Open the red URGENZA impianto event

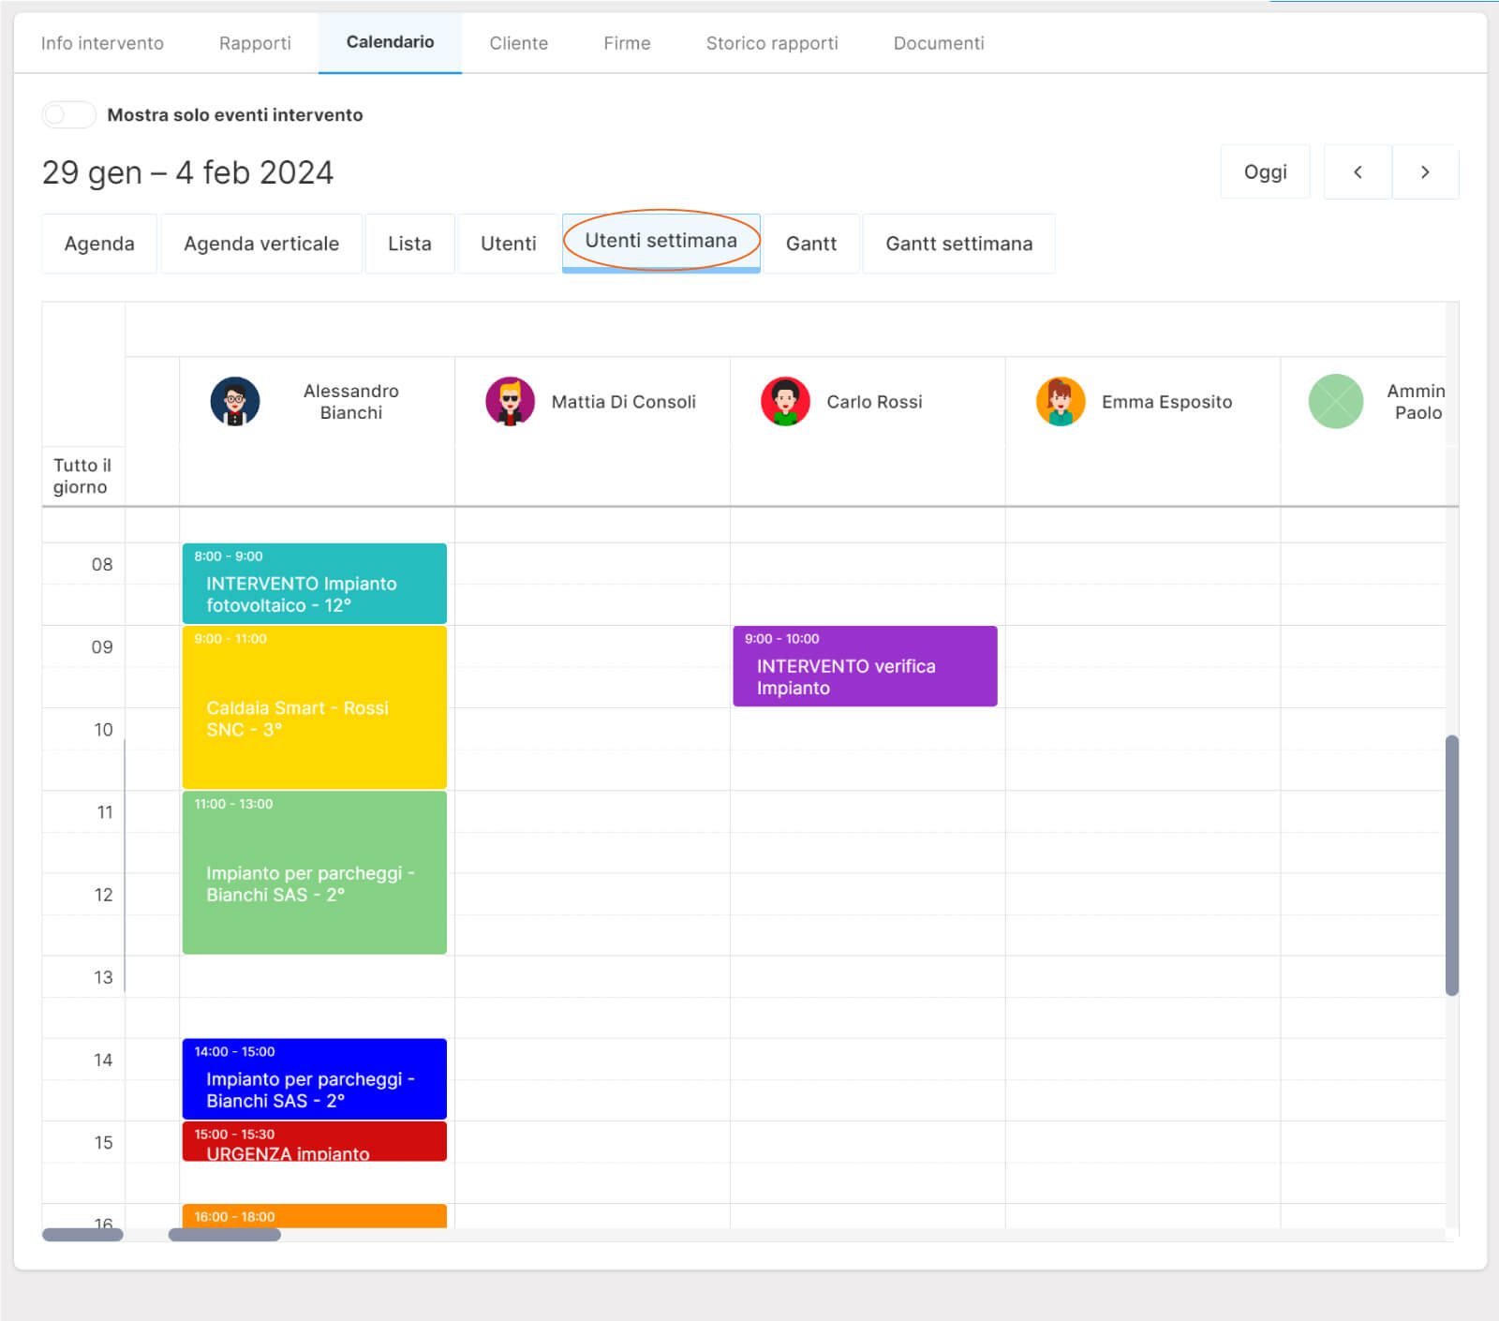click(x=314, y=1142)
